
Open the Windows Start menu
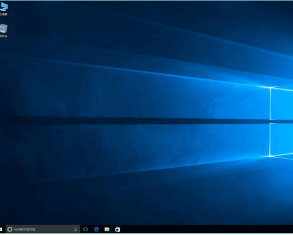coord(1,229)
